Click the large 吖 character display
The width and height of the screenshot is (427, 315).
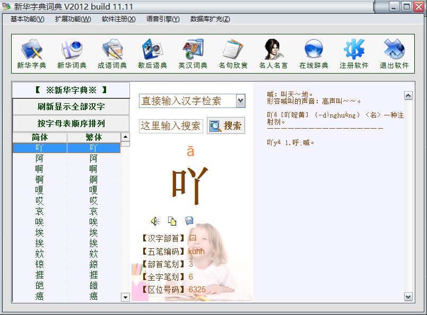coord(190,186)
